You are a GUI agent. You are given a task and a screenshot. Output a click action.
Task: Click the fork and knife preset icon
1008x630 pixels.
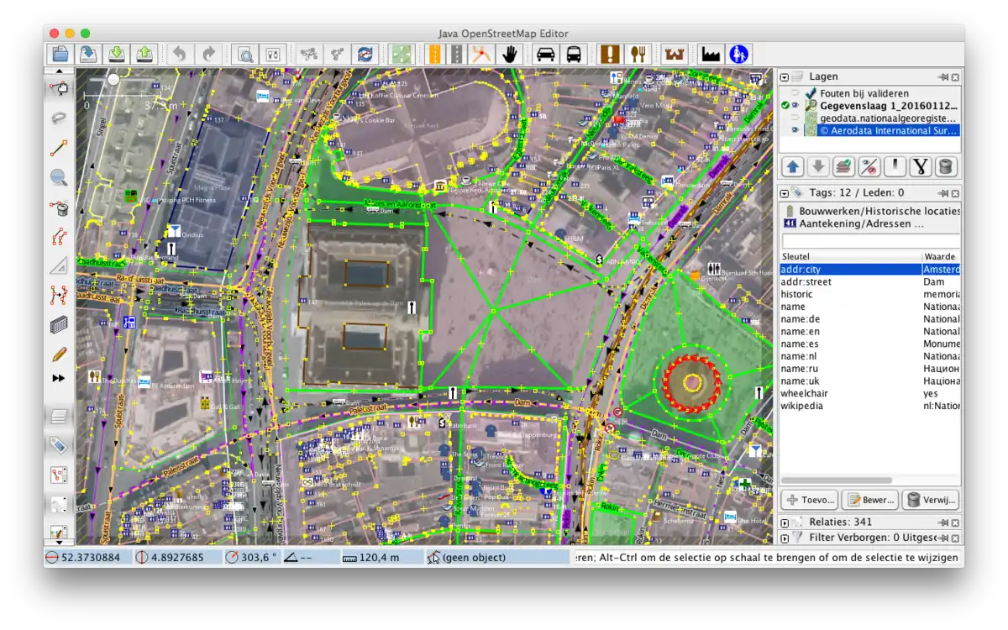639,55
